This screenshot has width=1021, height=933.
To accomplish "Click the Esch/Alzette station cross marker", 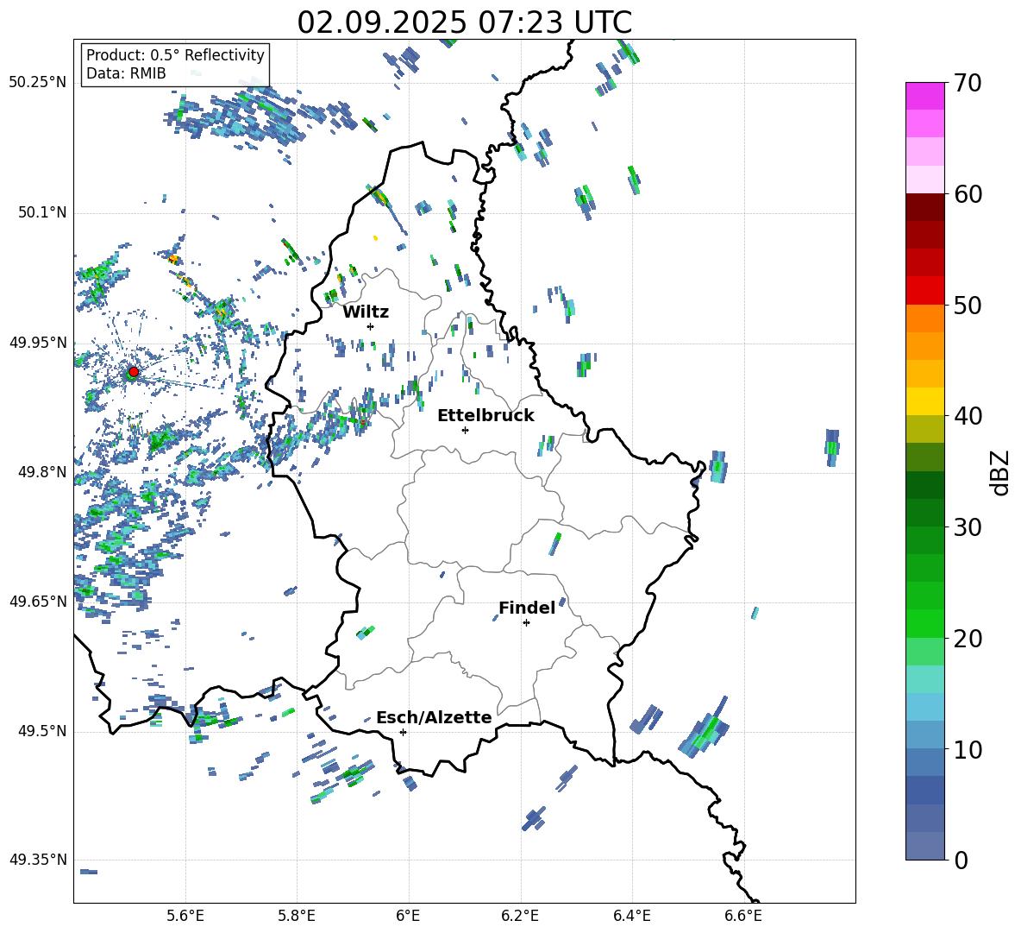I will click(x=403, y=732).
